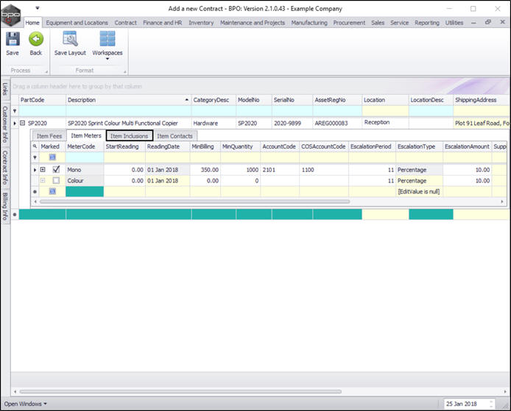
Task: Select the Colour meter code cell
Action: coord(85,181)
